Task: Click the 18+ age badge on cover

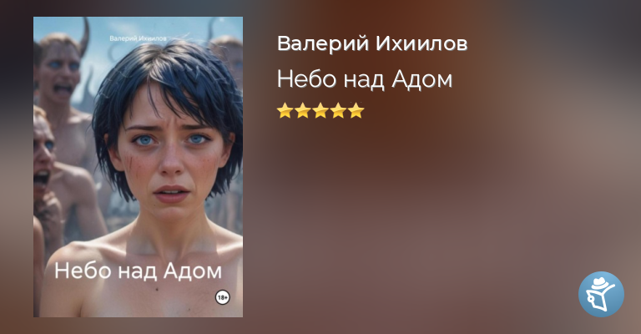Action: point(222,297)
